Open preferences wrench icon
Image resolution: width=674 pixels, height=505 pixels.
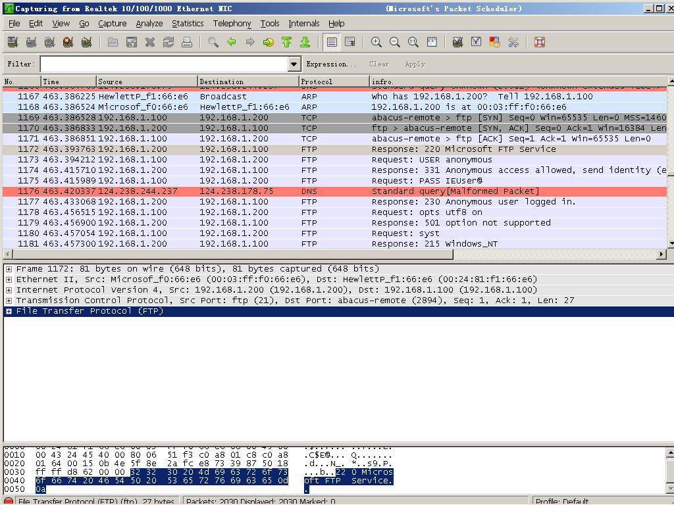[x=513, y=41]
